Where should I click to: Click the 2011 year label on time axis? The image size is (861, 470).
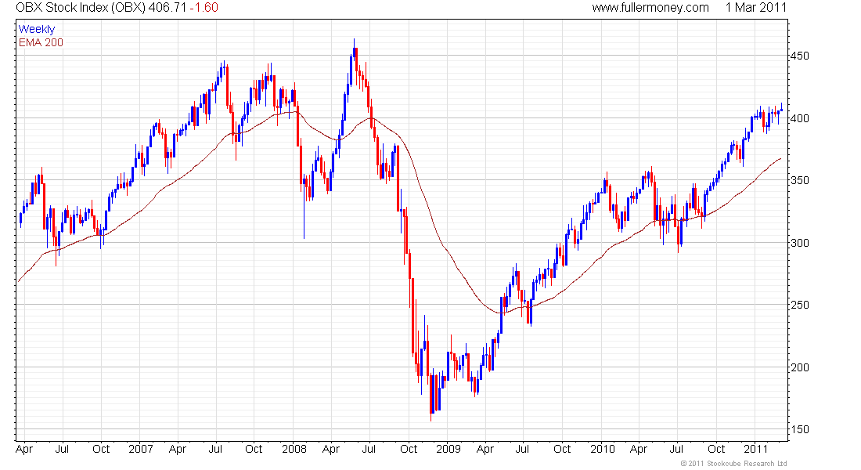(x=756, y=449)
